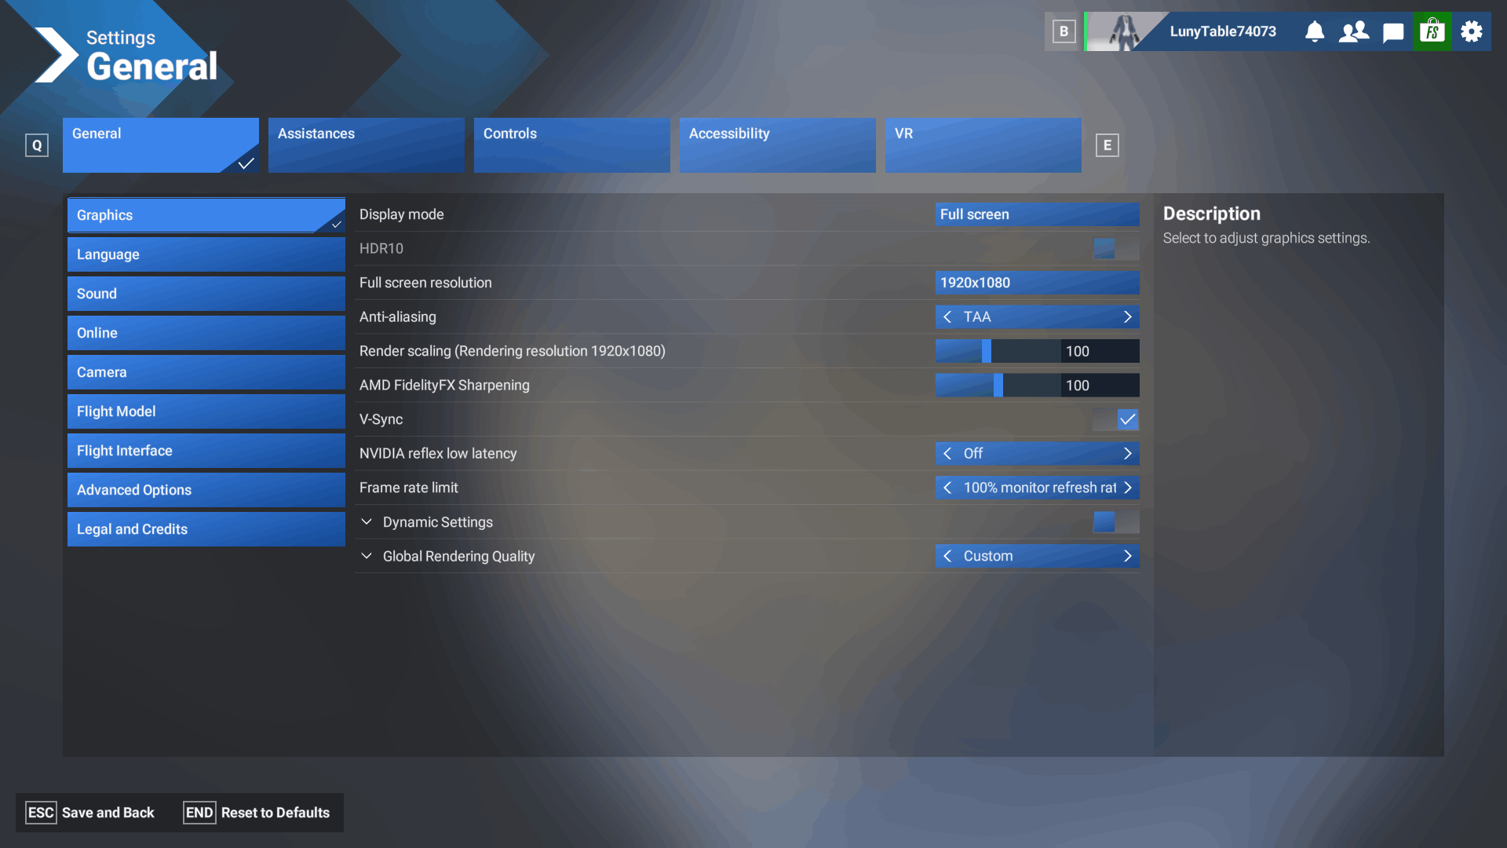Click the settings gear icon

point(1472,31)
